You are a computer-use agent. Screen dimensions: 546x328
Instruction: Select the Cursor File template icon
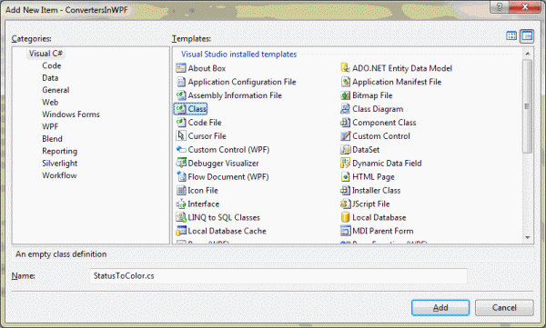tap(181, 136)
